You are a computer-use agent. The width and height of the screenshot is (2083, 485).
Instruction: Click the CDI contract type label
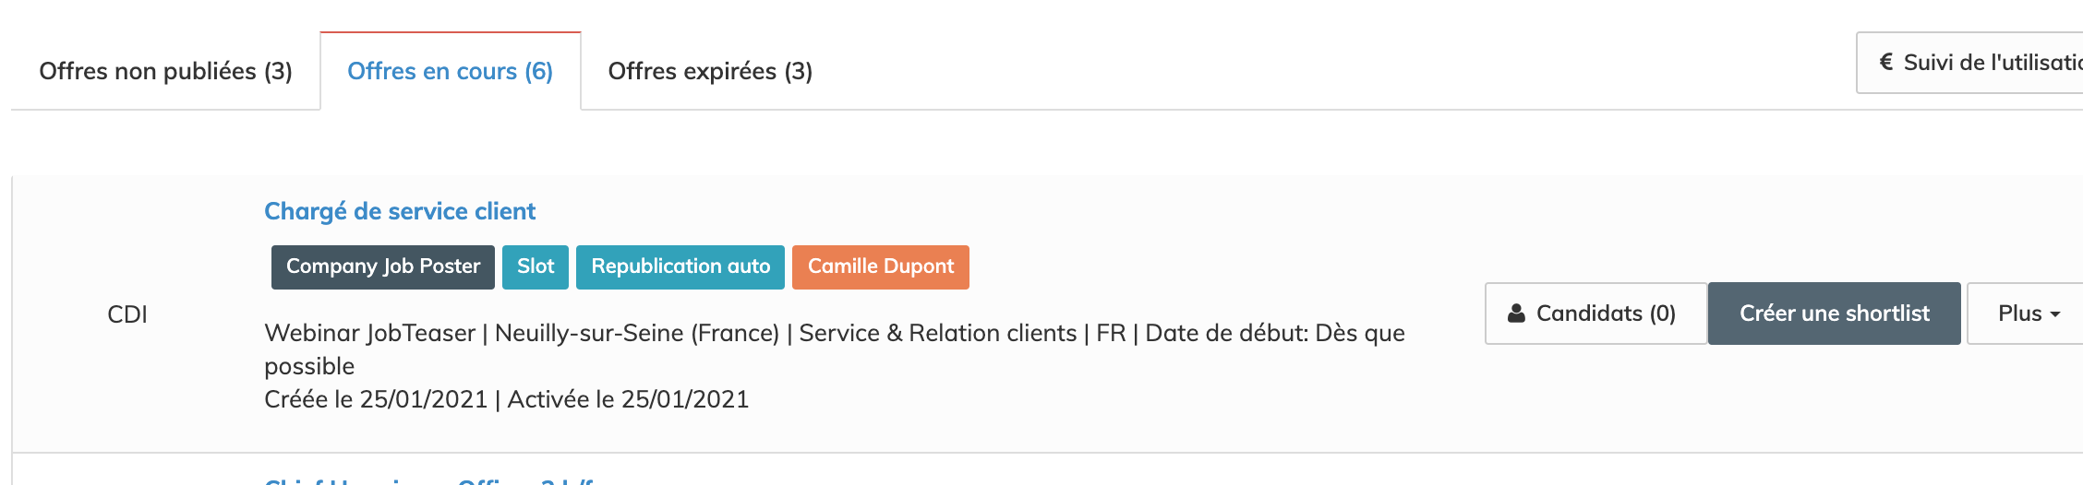click(127, 314)
